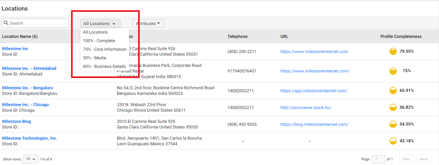
Task: Click the Search input field
Action: (35, 23)
